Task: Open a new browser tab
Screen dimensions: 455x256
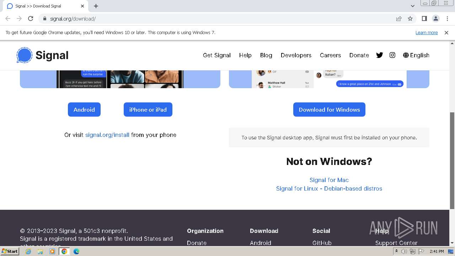Action: 96,6
